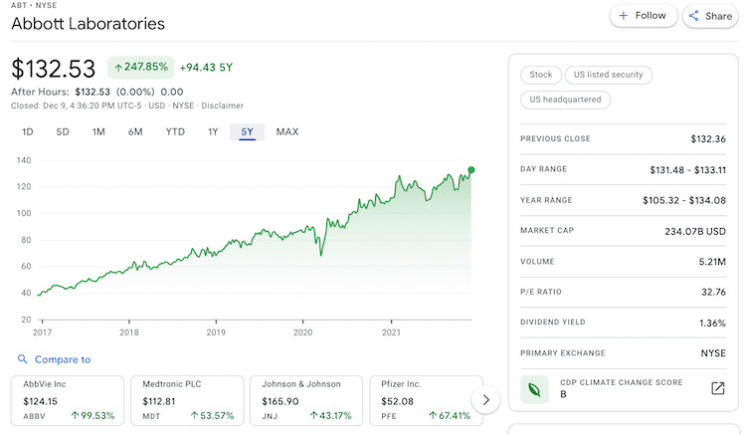The height and width of the screenshot is (435, 746).
Task: Switch chart to 1M range
Action: click(98, 131)
